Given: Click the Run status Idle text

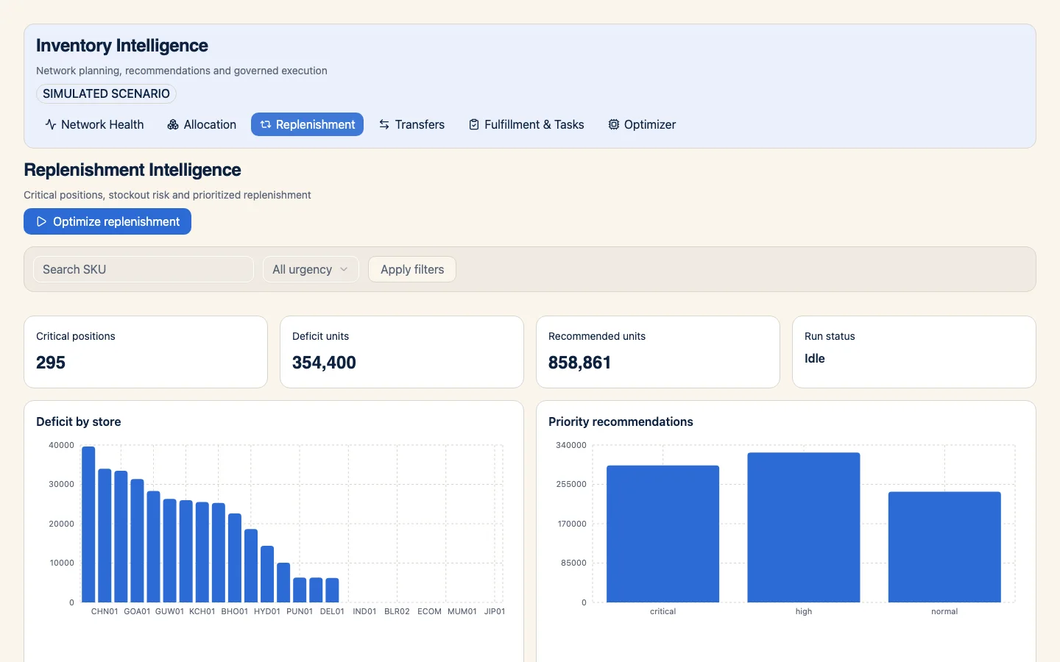Looking at the screenshot, I should (x=814, y=358).
